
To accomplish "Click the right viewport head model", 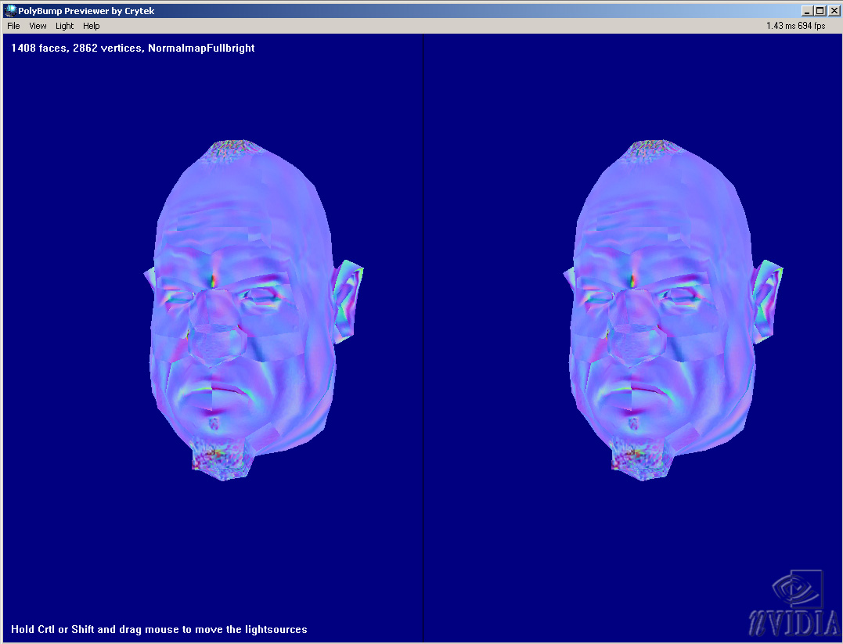I will coord(672,310).
